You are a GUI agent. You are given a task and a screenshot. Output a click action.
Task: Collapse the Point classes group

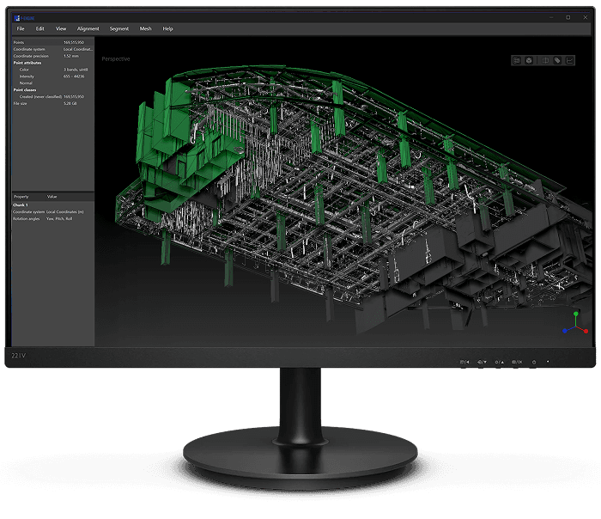(25, 89)
